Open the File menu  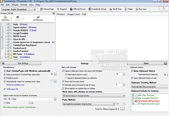point(2,5)
